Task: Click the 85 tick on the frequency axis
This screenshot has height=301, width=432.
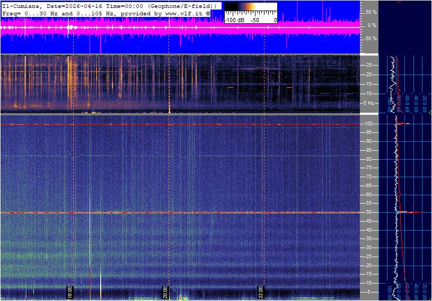Action: pos(368,150)
